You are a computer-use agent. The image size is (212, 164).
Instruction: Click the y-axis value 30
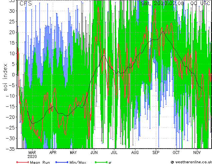[x=12, y=11]
